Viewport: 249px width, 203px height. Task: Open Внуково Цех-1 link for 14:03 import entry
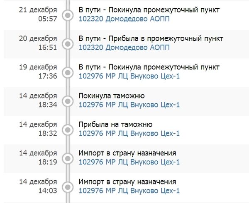(x=129, y=190)
